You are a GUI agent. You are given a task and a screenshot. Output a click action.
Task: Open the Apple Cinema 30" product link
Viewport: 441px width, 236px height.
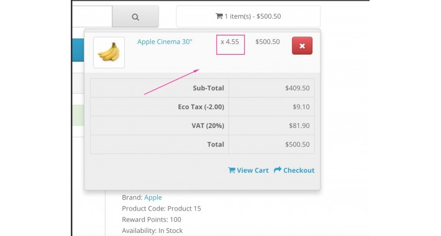click(x=165, y=42)
